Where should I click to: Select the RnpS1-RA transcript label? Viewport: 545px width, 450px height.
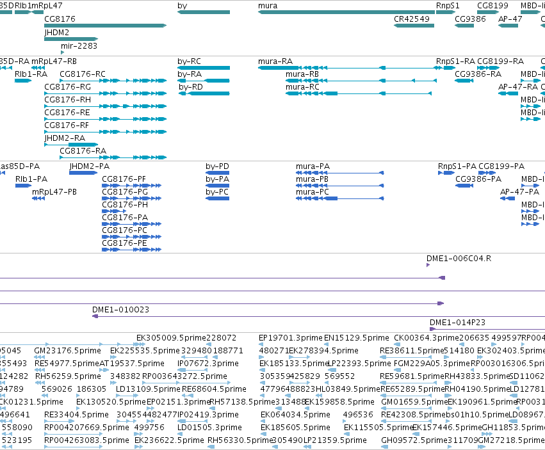click(455, 61)
